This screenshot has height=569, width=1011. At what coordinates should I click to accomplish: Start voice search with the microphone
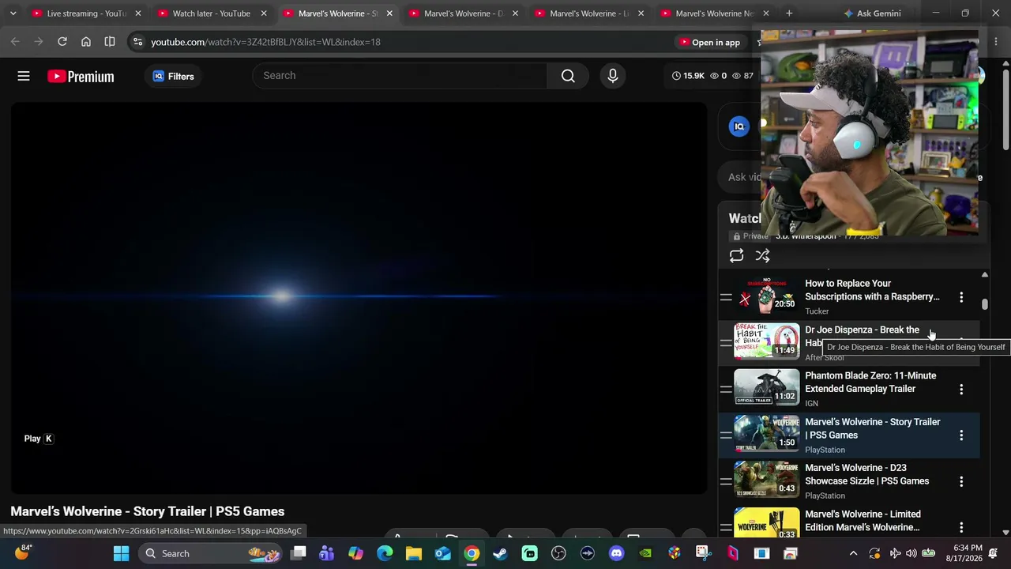613,76
